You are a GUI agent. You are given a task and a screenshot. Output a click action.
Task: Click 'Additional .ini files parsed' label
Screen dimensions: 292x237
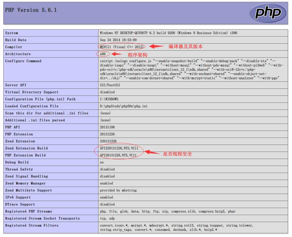pyautogui.click(x=35, y=120)
